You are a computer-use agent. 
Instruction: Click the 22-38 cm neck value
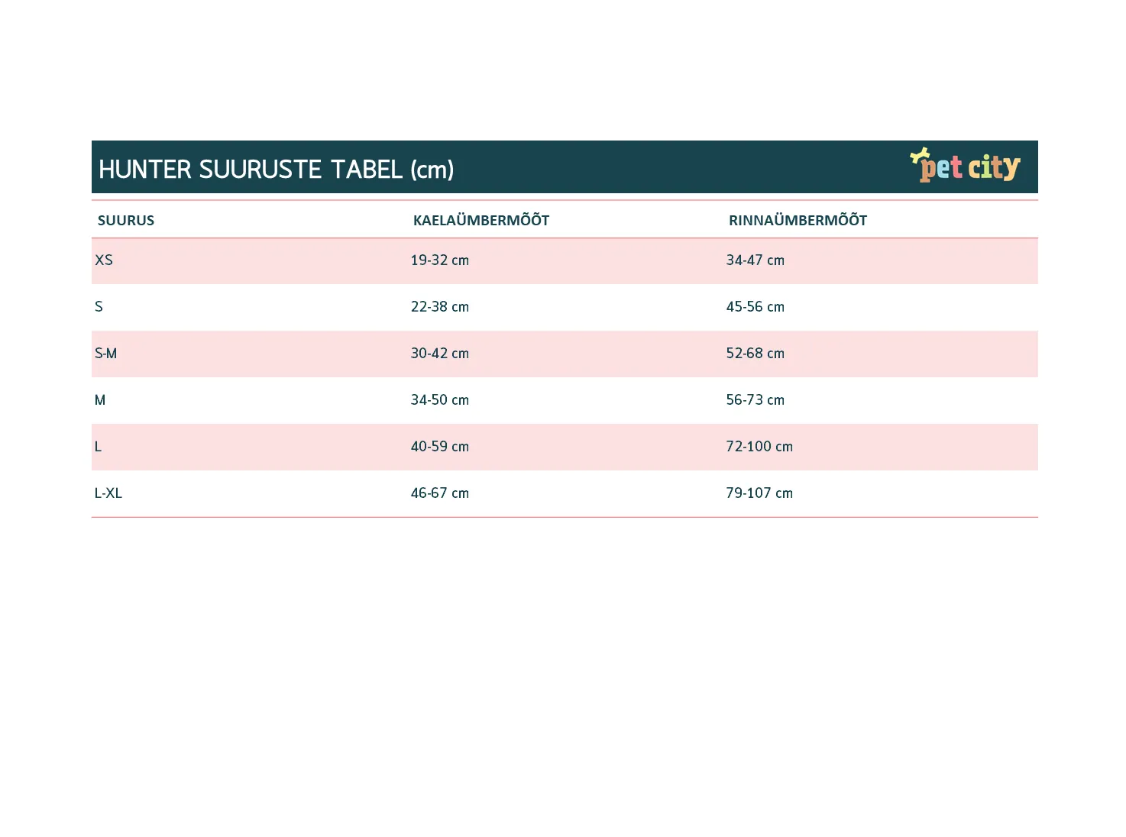point(440,307)
